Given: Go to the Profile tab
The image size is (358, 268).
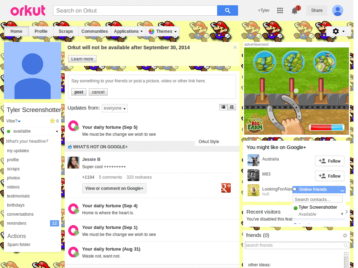Looking at the screenshot, I should (41, 31).
